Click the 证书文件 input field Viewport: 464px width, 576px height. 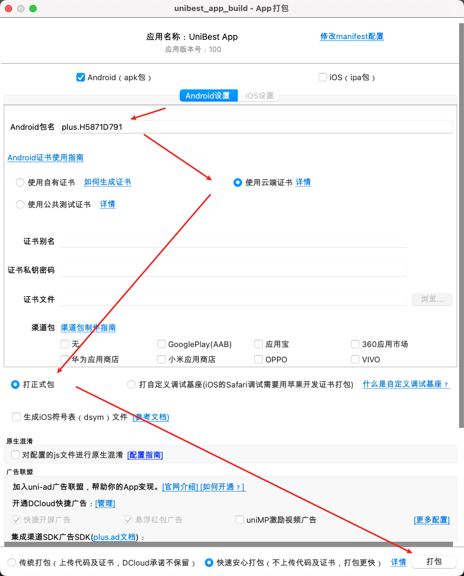pyautogui.click(x=233, y=299)
